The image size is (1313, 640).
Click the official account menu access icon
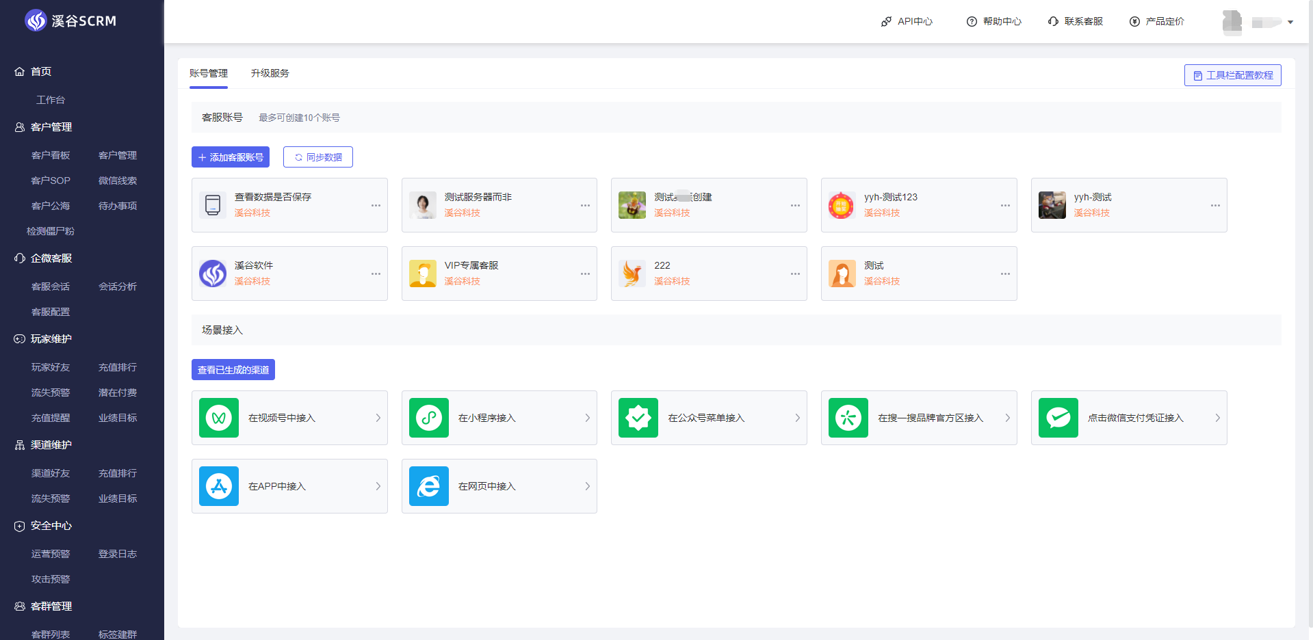coord(638,418)
